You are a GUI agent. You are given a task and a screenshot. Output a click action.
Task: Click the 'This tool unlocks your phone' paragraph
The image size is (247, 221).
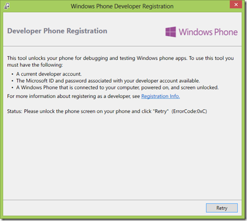tap(120, 61)
